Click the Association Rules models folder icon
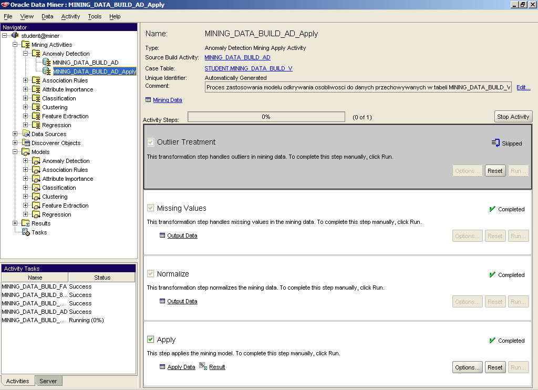 click(x=36, y=170)
